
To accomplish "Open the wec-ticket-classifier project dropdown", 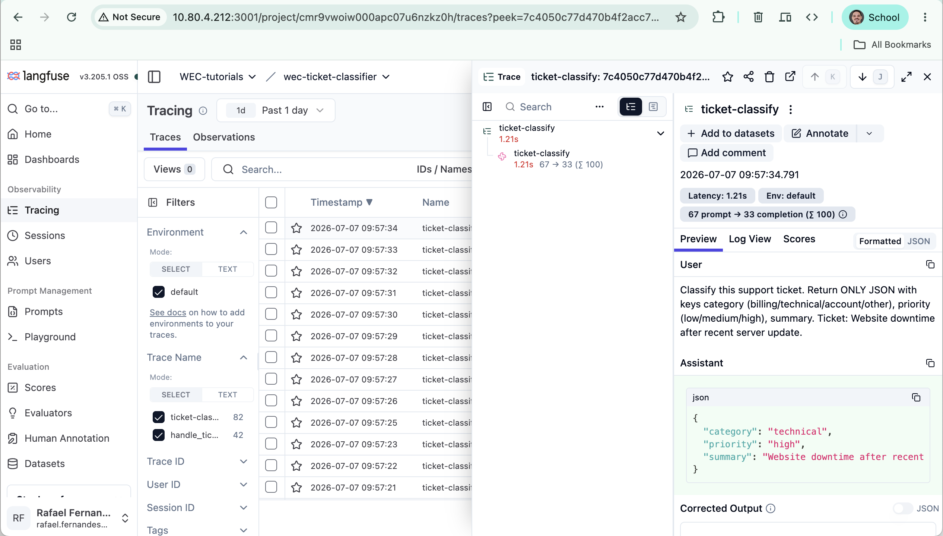I will coord(337,77).
